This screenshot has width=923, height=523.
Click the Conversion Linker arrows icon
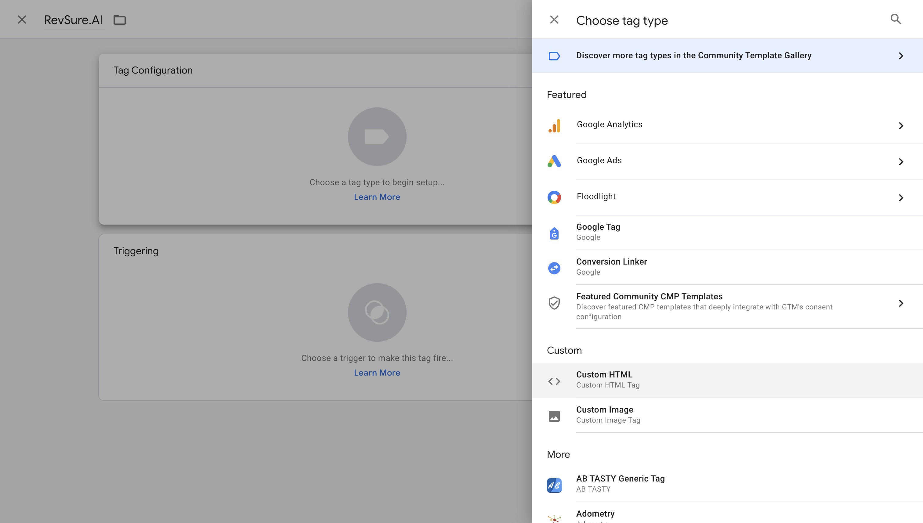click(554, 268)
